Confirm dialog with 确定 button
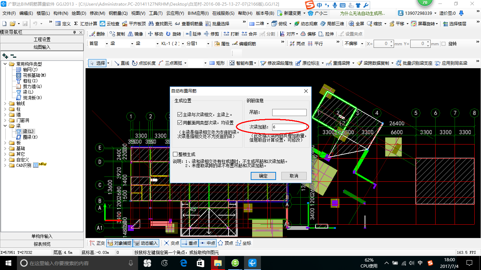This screenshot has height=270, width=481. tap(263, 176)
